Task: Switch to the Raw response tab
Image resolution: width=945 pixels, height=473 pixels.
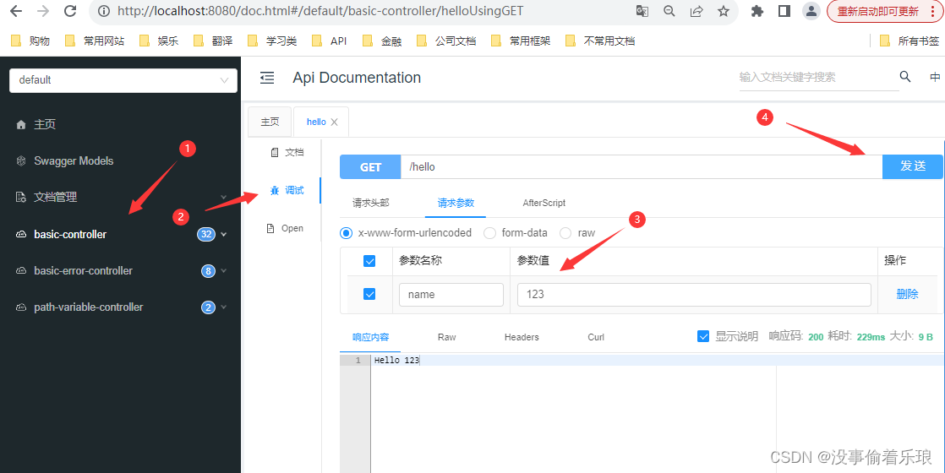Action: click(x=446, y=337)
